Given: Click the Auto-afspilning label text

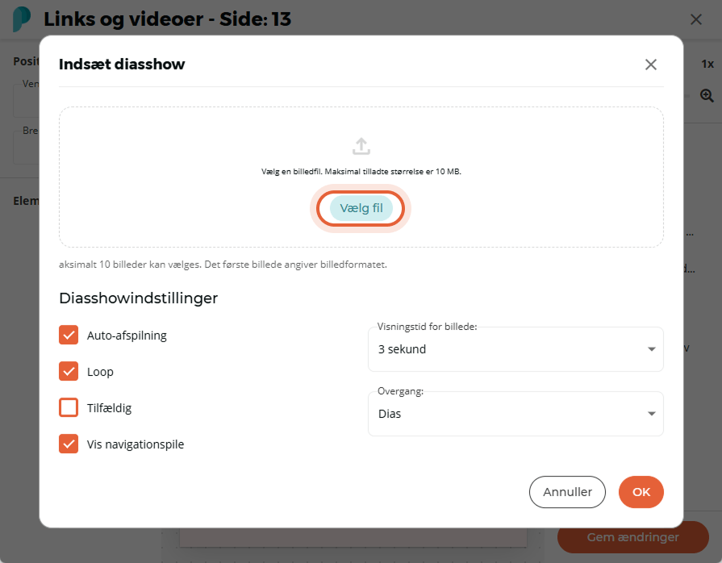Looking at the screenshot, I should [x=127, y=336].
